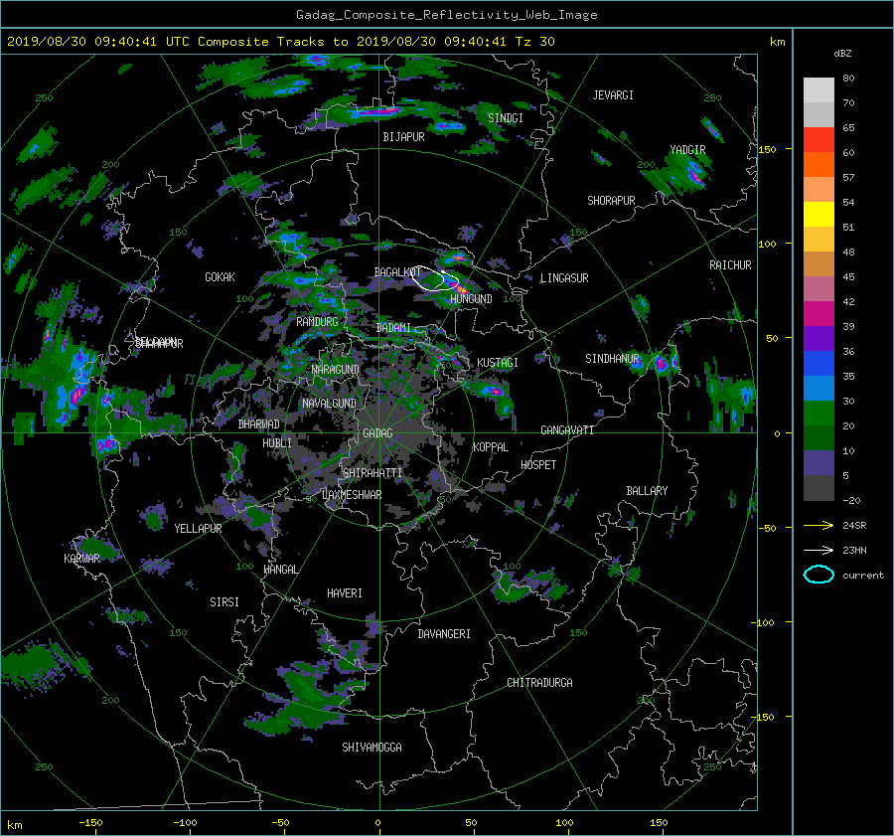Click the yellow 24SR arrow legend icon

click(x=819, y=525)
